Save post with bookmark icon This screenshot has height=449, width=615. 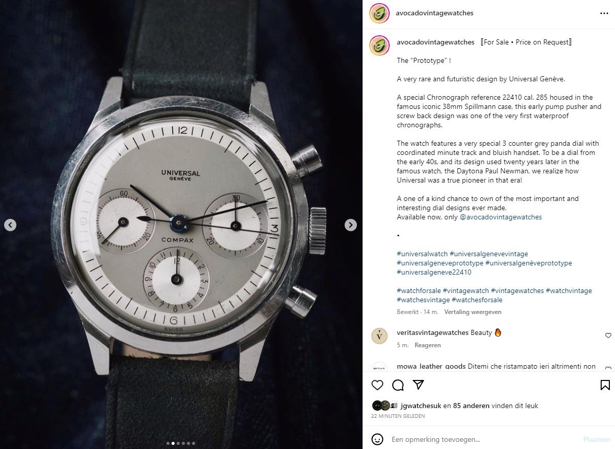click(605, 385)
